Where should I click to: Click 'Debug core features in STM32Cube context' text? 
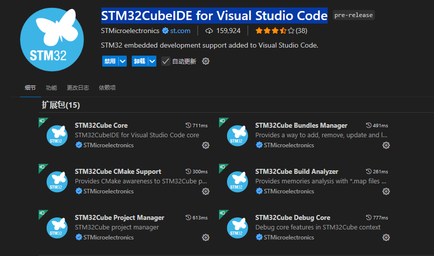coord(318,227)
